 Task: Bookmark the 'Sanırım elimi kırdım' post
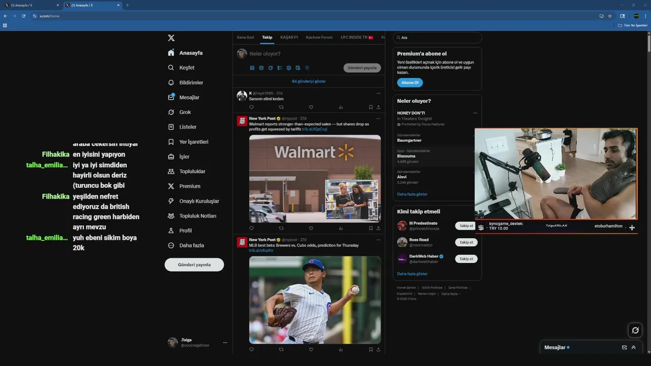[371, 107]
